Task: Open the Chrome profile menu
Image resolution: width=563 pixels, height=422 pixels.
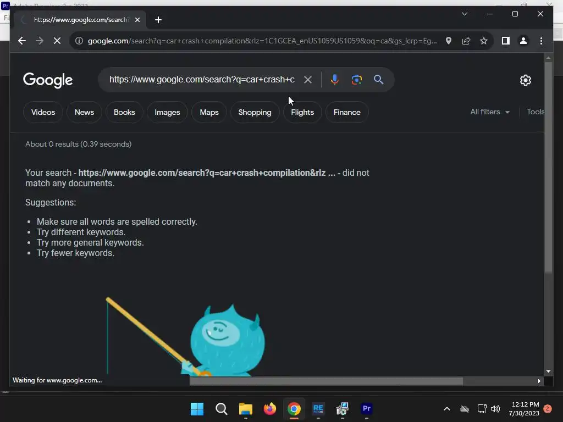Action: point(523,41)
